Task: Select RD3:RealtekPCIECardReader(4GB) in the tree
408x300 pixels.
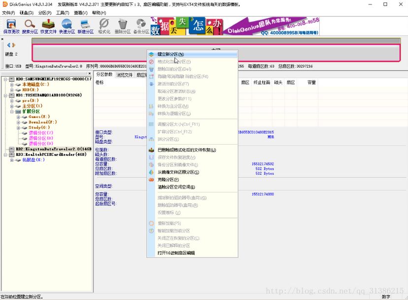Action: [51, 154]
